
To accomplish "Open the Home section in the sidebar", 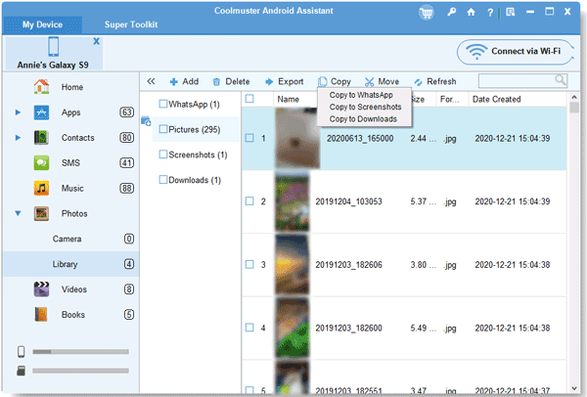I will pyautogui.click(x=71, y=87).
